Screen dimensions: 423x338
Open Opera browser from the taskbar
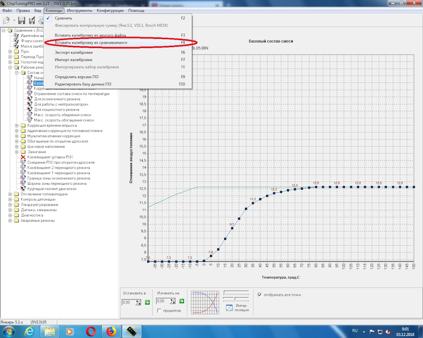tap(91, 331)
